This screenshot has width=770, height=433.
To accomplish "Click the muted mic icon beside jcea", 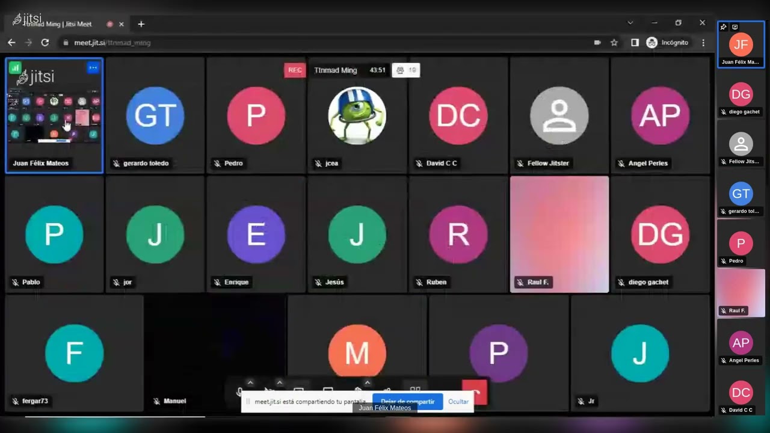I will click(x=318, y=163).
